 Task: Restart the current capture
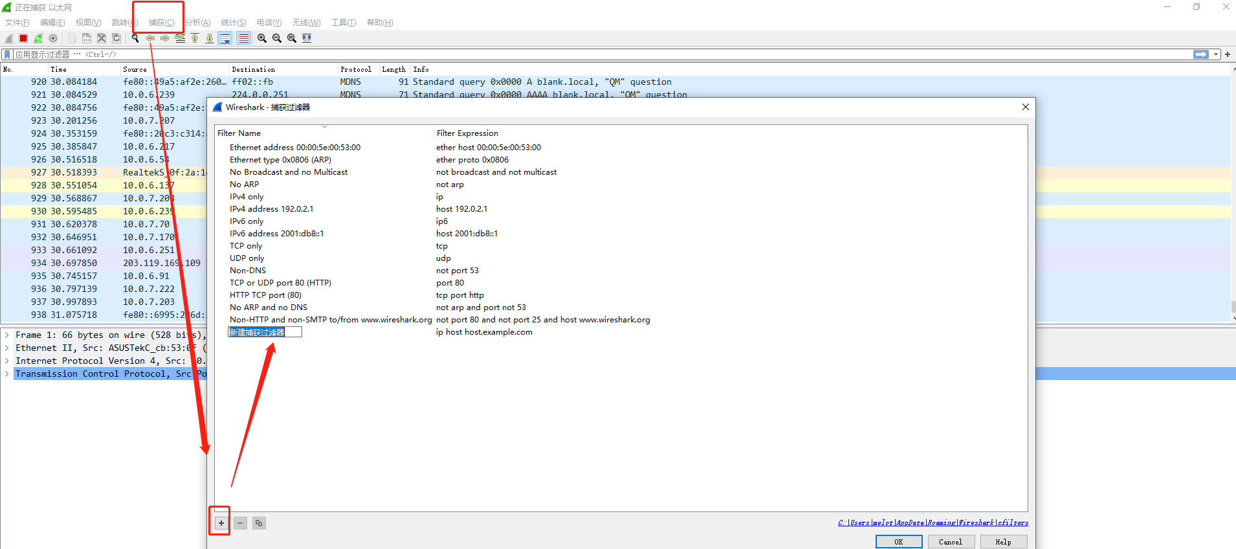(x=38, y=38)
